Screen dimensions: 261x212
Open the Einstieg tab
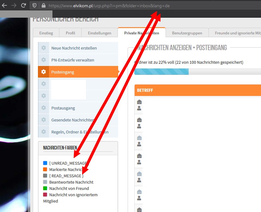[x=46, y=33]
